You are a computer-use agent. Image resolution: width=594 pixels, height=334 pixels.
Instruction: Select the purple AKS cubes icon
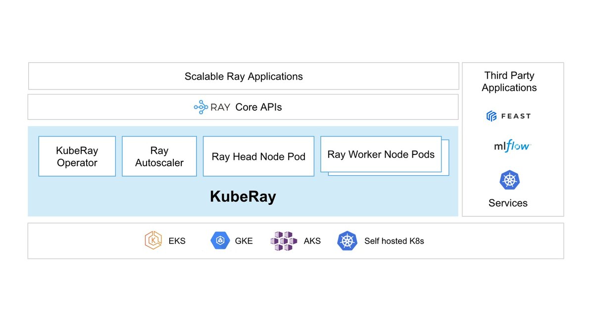point(284,241)
